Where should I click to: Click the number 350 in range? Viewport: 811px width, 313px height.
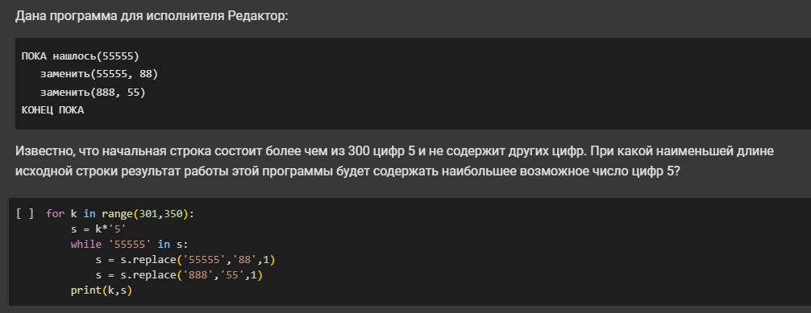[173, 213]
